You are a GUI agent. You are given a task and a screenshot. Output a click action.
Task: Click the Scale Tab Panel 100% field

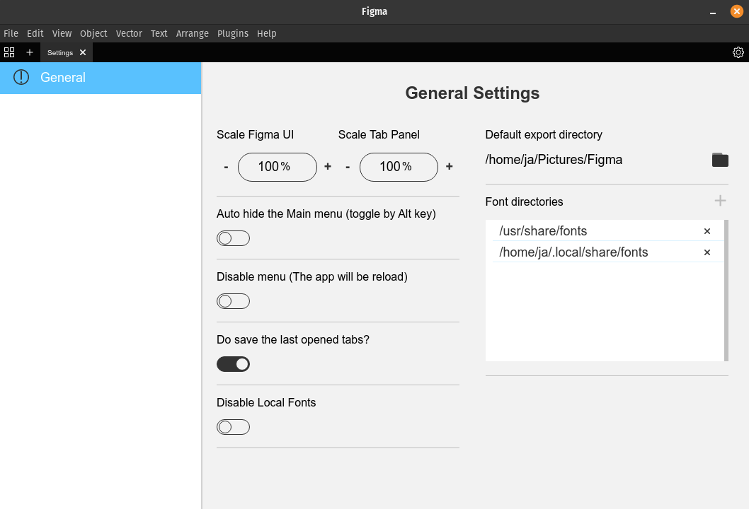coord(399,167)
